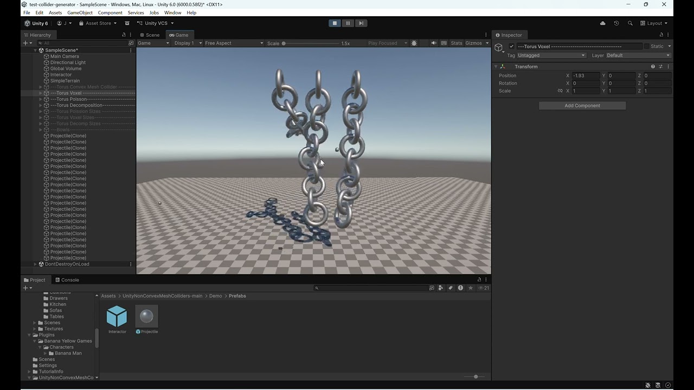Select the Project tab
Viewport: 694px width, 390px height.
point(34,280)
